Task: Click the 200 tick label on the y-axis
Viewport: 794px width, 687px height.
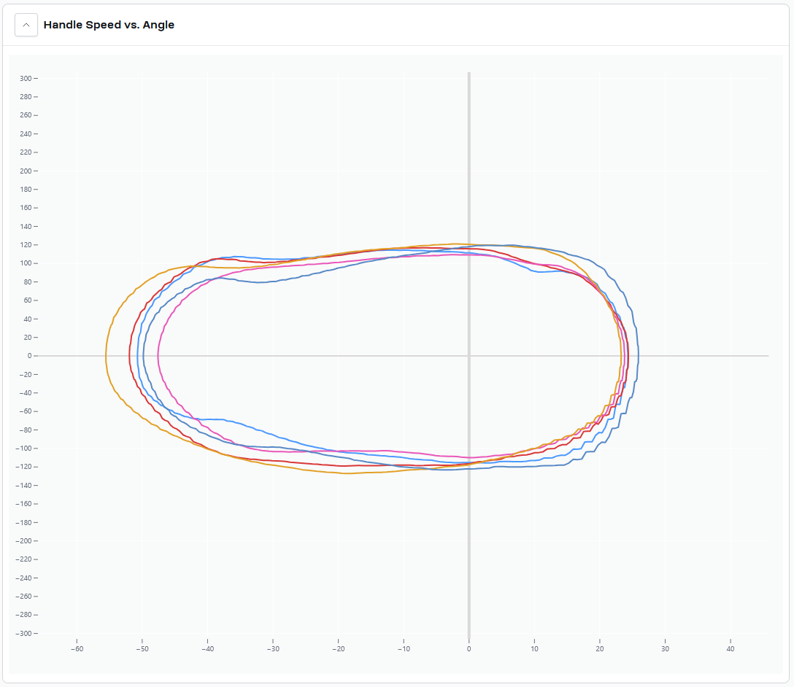Action: (x=25, y=171)
